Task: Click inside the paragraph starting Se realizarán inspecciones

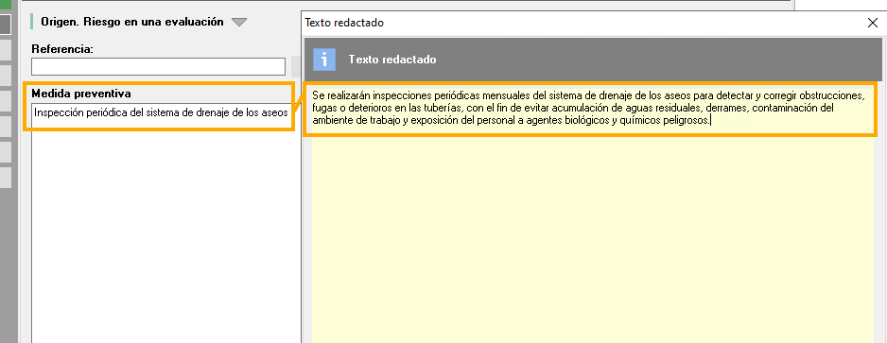Action: tap(588, 107)
